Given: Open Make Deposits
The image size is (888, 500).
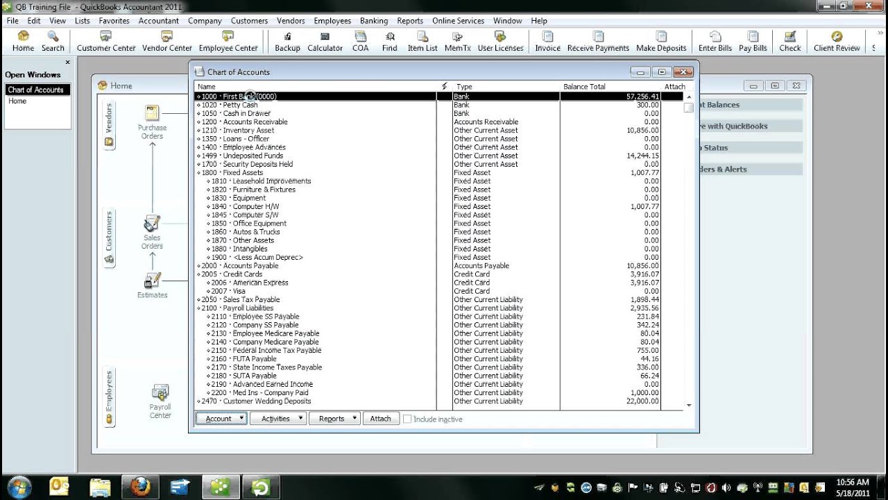Looking at the screenshot, I should 661,42.
